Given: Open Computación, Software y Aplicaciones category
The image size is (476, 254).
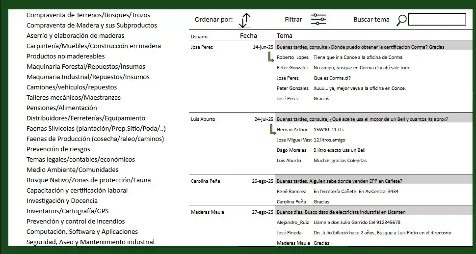Looking at the screenshot, I should pyautogui.click(x=82, y=231).
